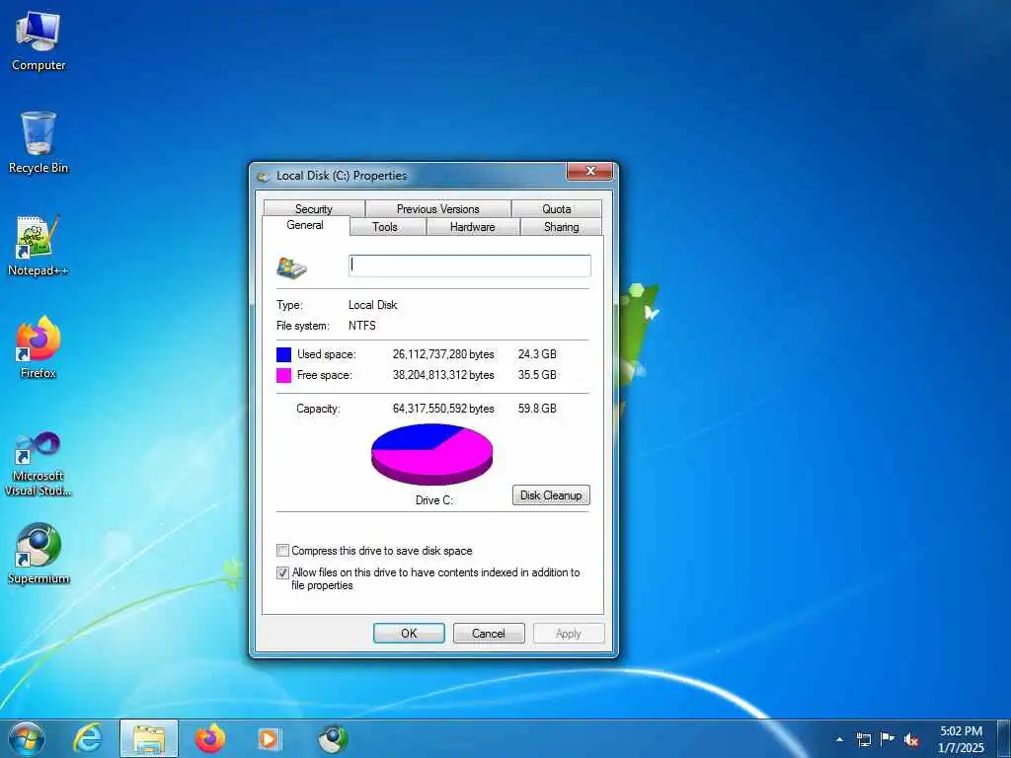This screenshot has width=1011, height=758.
Task: Switch to the Quota tab
Action: [x=557, y=209]
